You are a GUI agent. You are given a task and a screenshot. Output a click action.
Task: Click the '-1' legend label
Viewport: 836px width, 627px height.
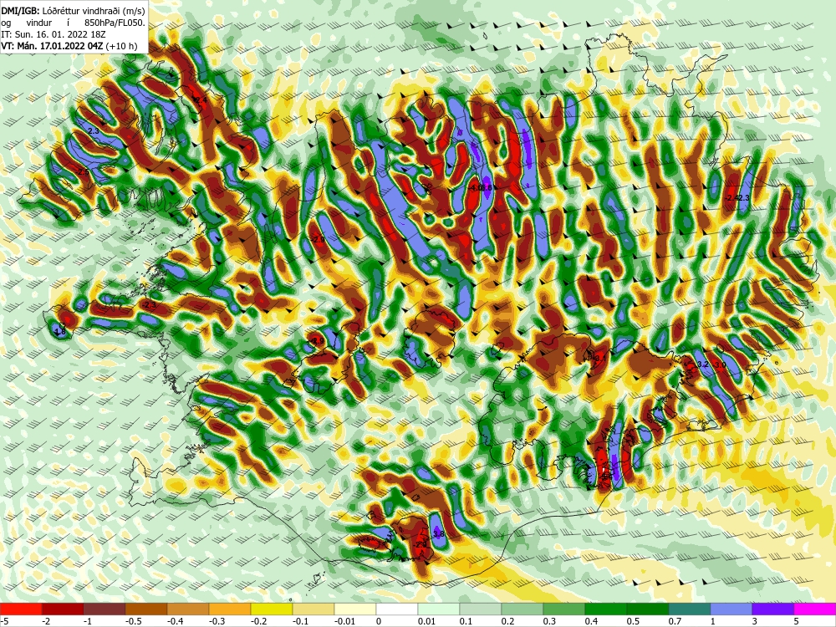click(x=88, y=621)
